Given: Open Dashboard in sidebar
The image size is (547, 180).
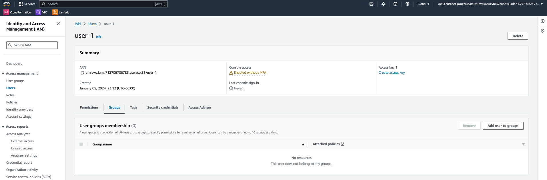Looking at the screenshot, I should point(14,63).
